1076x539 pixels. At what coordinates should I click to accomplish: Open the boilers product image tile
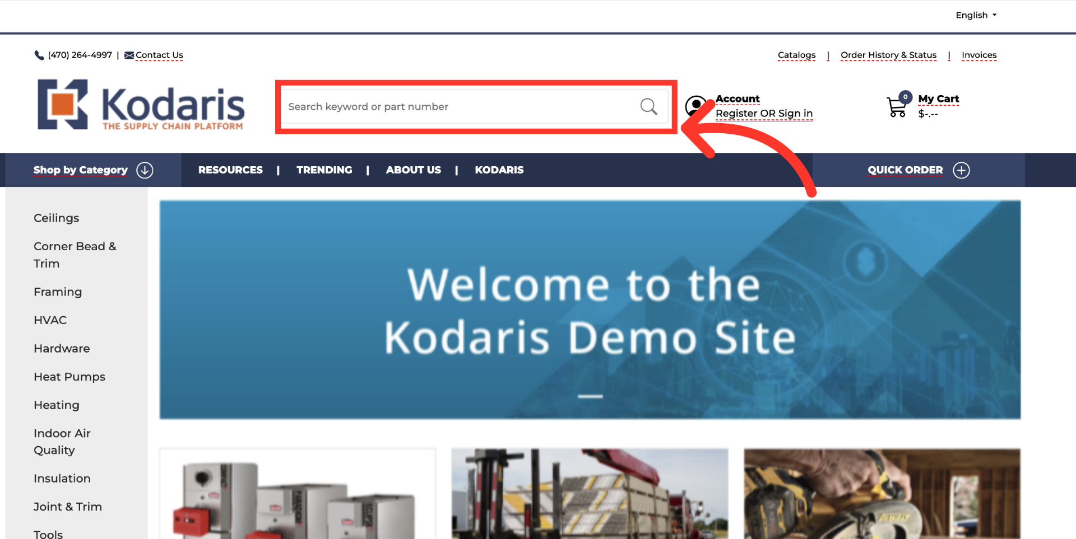click(298, 494)
